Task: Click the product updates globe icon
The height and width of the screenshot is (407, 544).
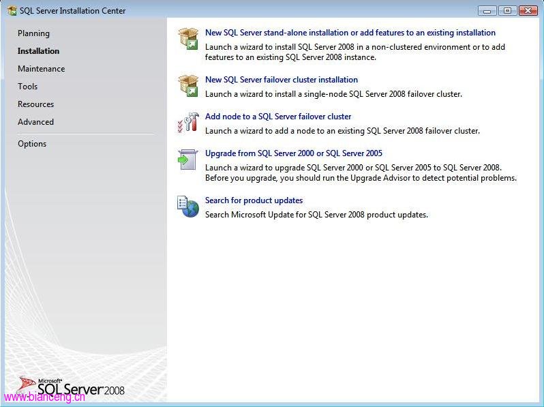Action: [x=188, y=207]
